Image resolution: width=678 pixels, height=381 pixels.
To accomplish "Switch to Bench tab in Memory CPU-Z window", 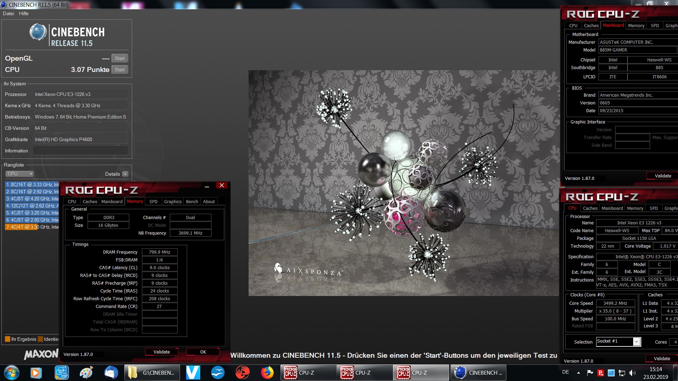I will point(192,201).
